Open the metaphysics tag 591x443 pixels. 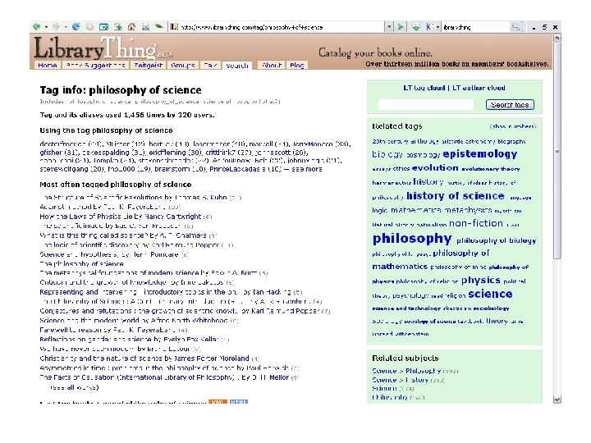[x=468, y=210]
